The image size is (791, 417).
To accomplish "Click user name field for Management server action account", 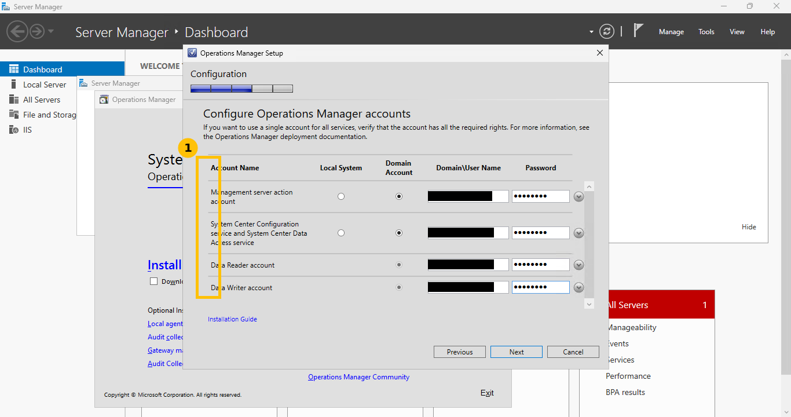I will coord(468,196).
